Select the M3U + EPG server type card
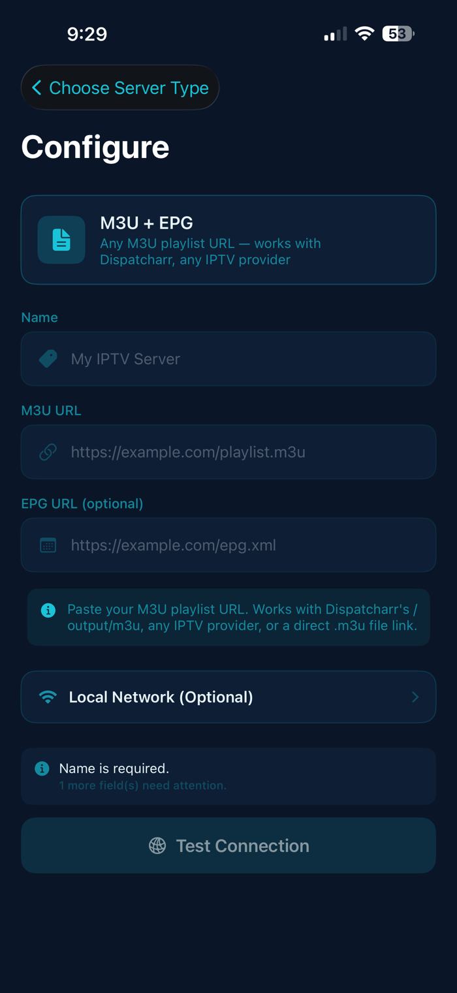Viewport: 457px width, 993px height. point(228,240)
